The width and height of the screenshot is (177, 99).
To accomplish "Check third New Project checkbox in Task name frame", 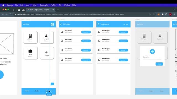I will (x=99, y=50).
